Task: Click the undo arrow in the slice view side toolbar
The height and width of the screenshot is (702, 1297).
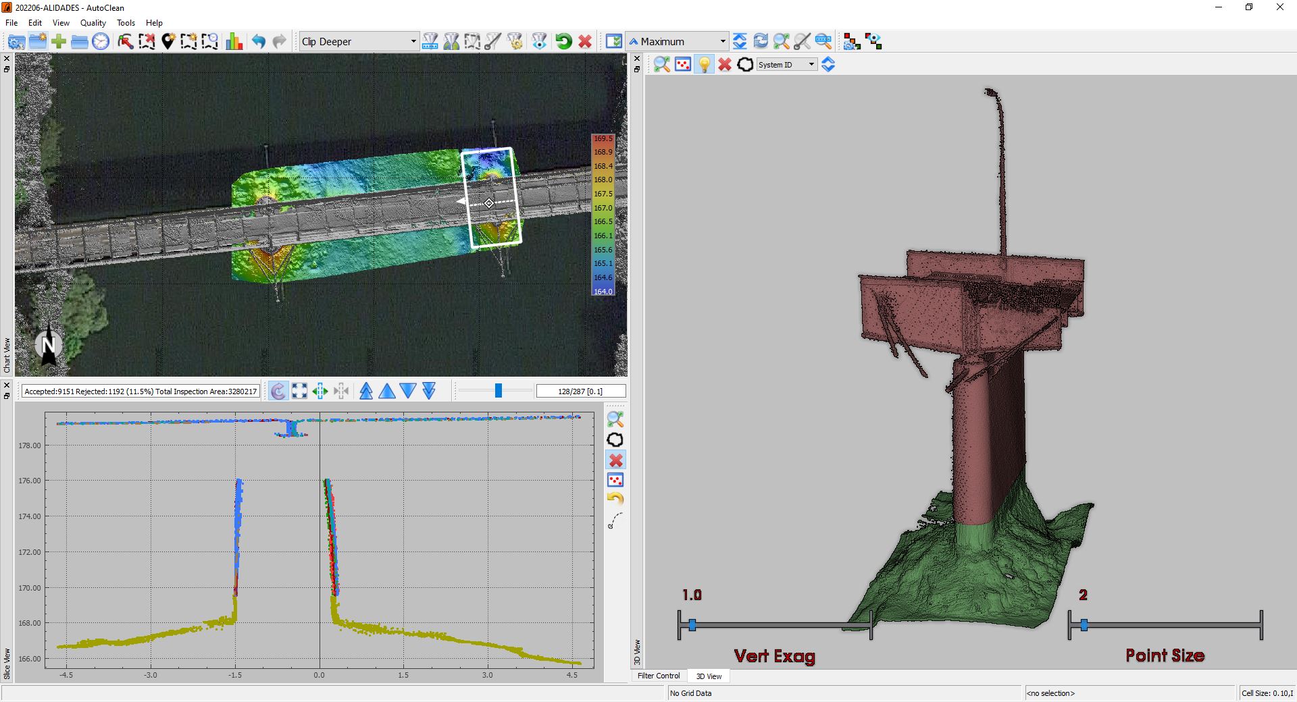Action: pyautogui.click(x=615, y=499)
